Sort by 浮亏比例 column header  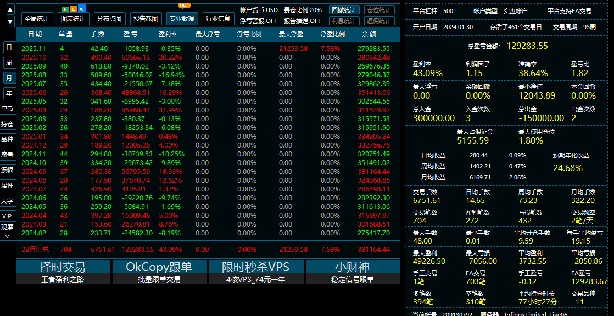click(x=249, y=34)
